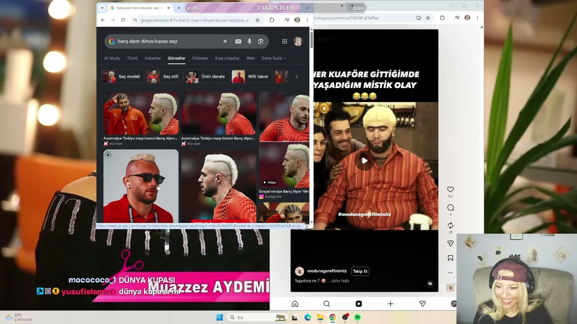Expand caption with daha fazla

tap(340, 281)
